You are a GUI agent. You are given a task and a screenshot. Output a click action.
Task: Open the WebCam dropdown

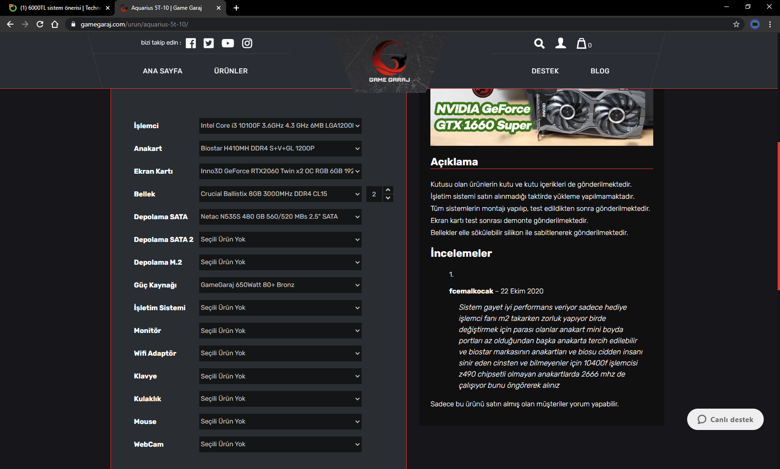coord(280,444)
